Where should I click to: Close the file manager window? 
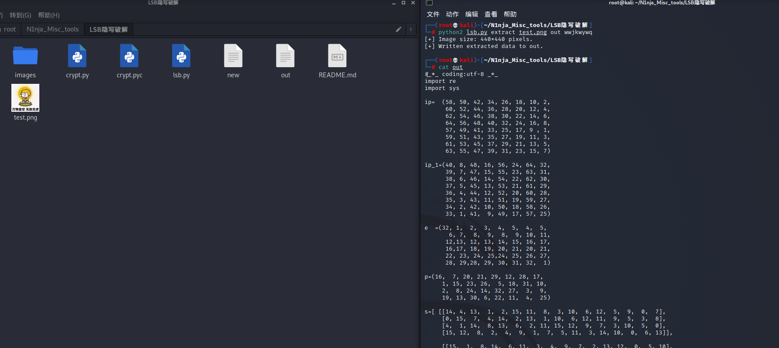coord(413,3)
